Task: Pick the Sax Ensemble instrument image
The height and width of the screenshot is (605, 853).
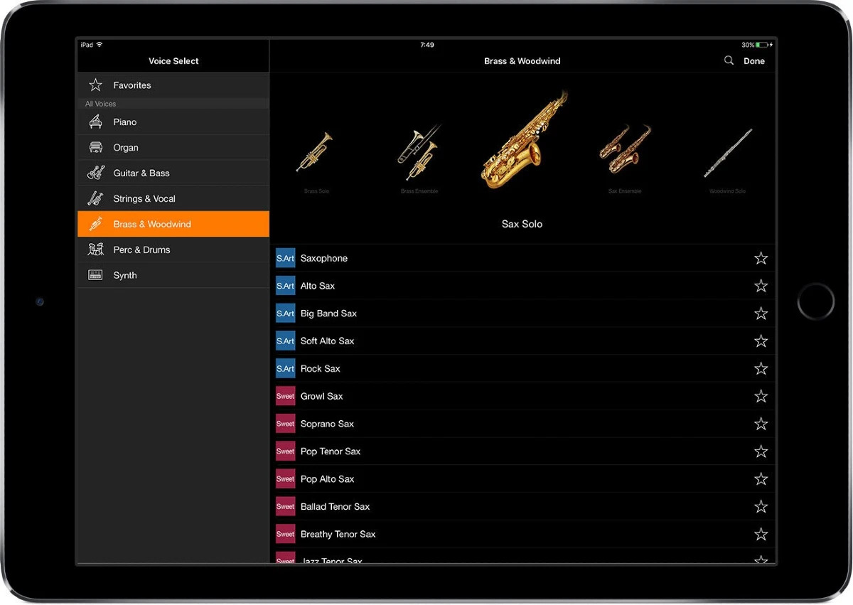Action: pyautogui.click(x=625, y=150)
